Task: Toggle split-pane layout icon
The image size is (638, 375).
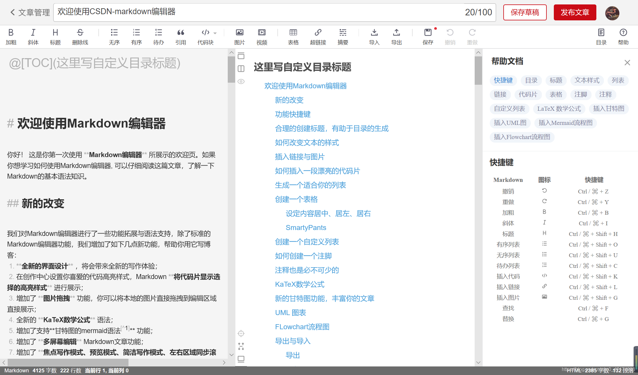Action: (241, 69)
